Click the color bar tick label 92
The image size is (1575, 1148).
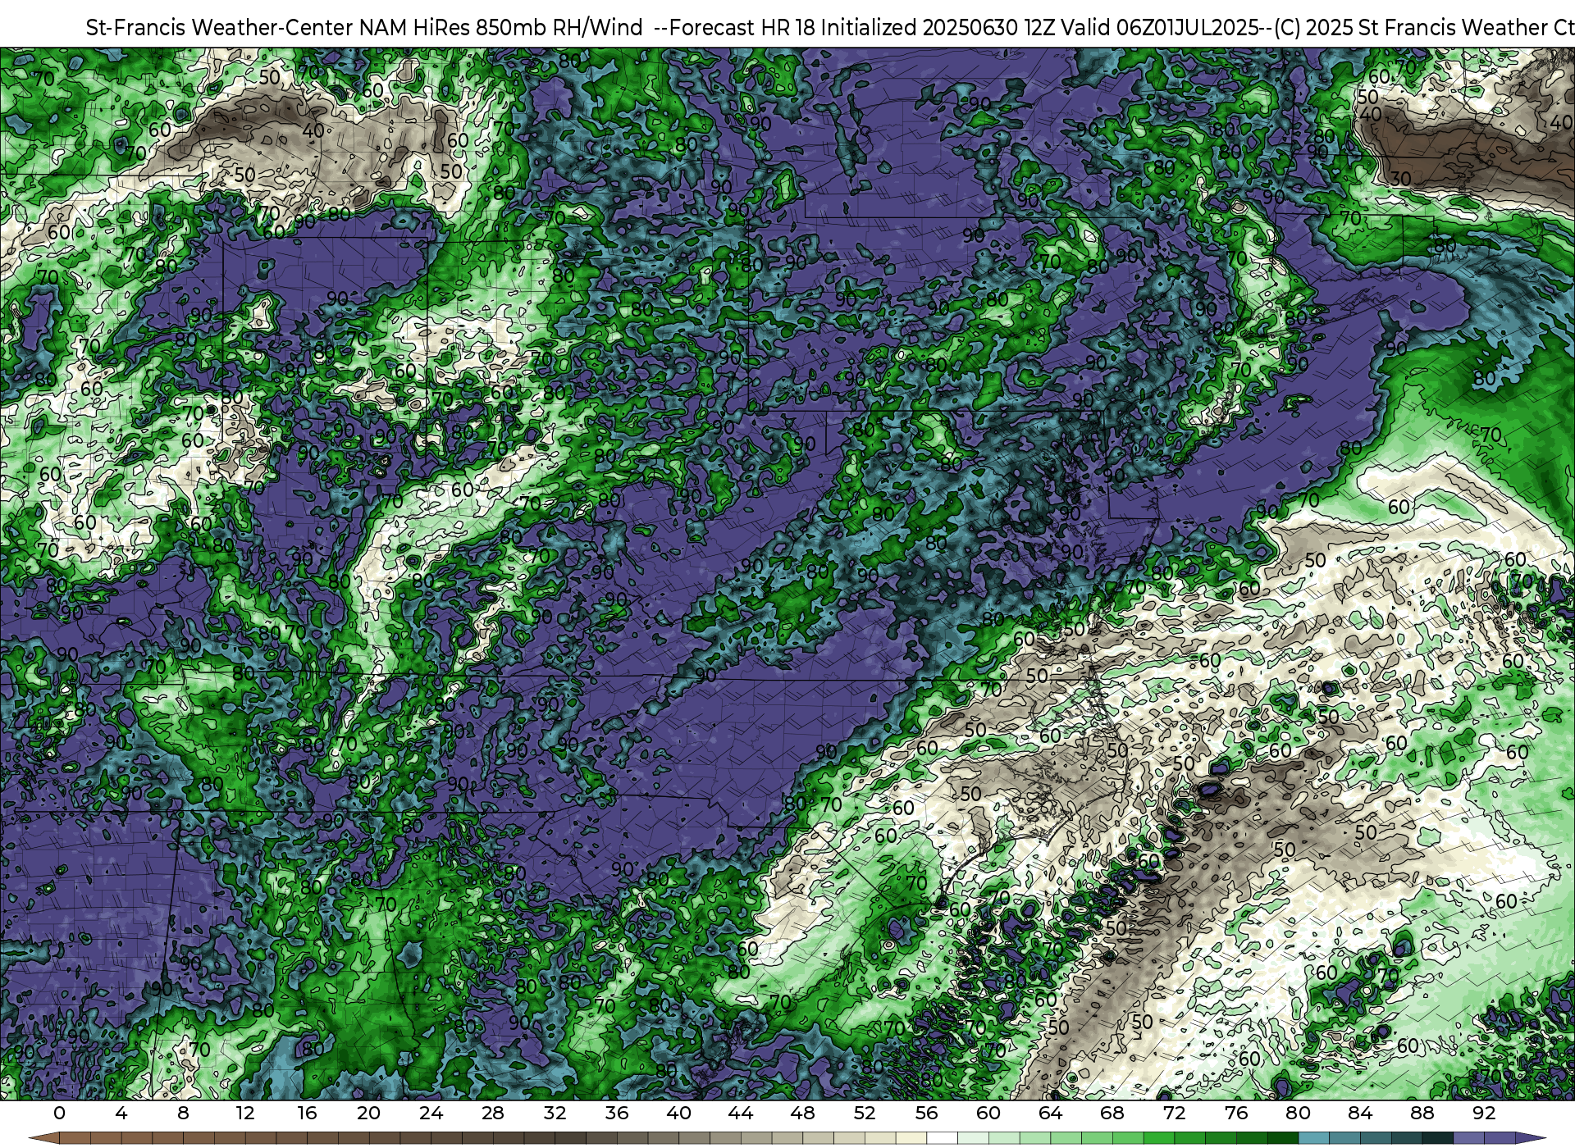[x=1484, y=1113]
